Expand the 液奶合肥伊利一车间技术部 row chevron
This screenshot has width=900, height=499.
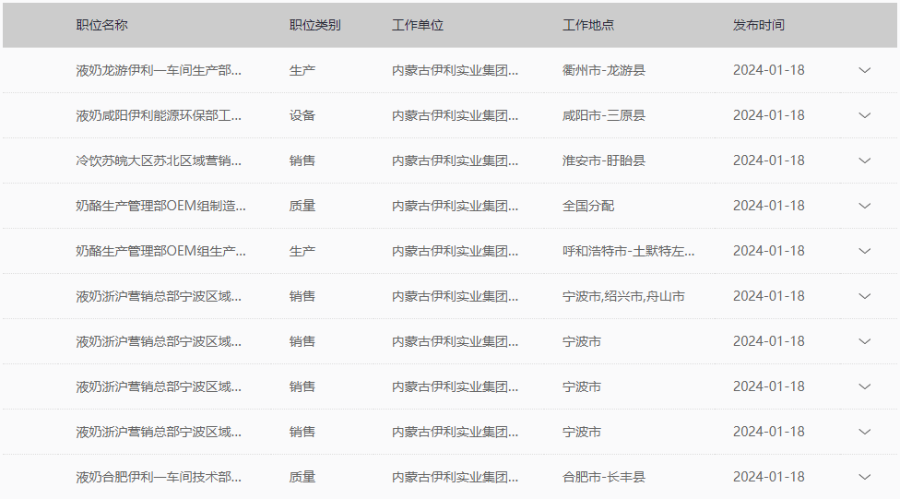pos(864,477)
